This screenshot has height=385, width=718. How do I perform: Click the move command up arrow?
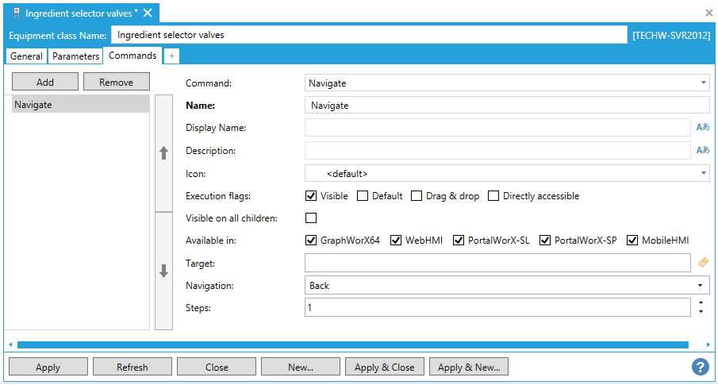(164, 153)
